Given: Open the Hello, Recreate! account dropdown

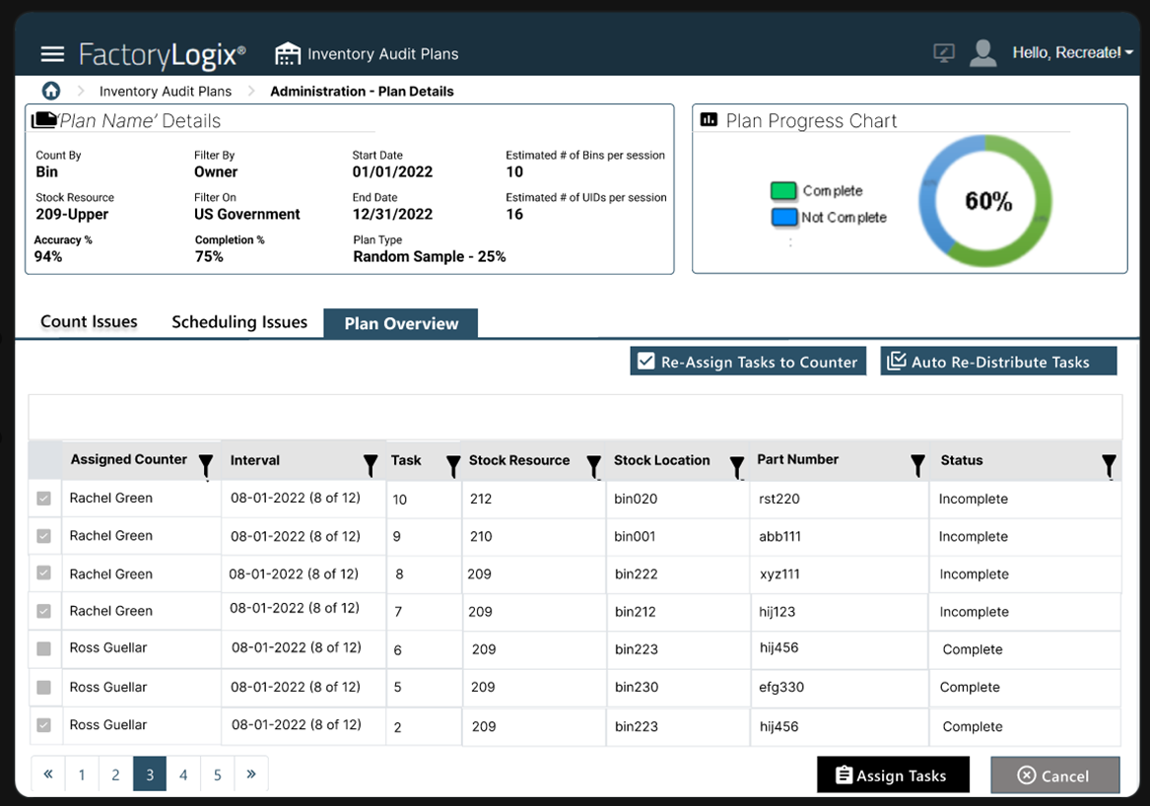Looking at the screenshot, I should click(1073, 53).
